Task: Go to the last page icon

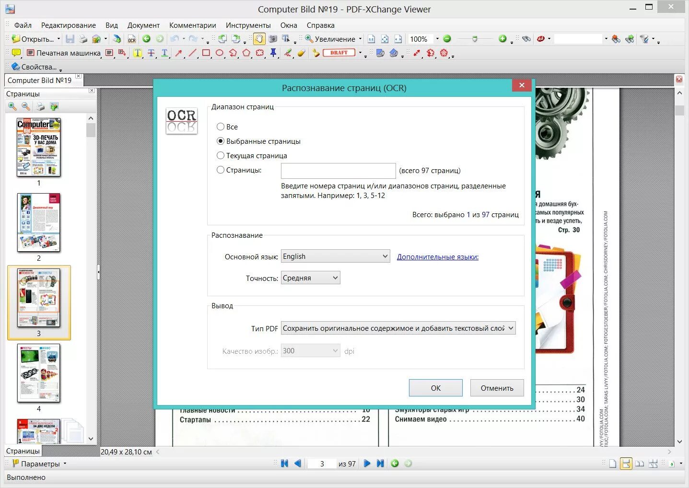Action: pos(380,463)
